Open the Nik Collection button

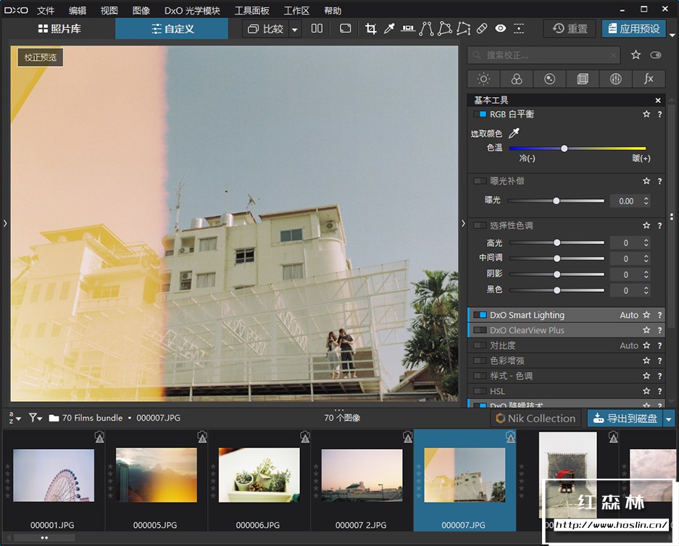pyautogui.click(x=536, y=418)
